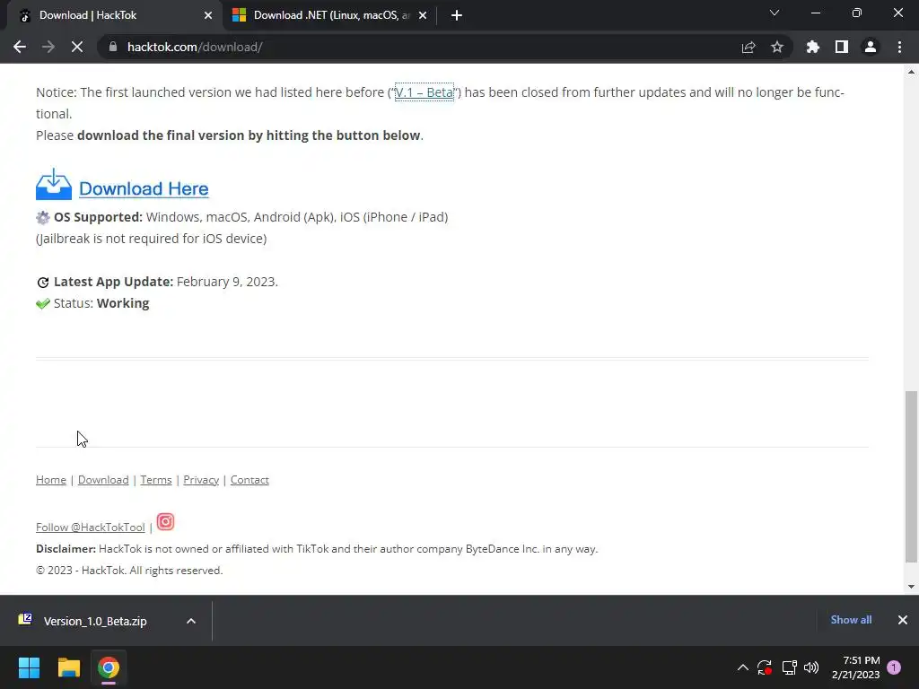Screen dimensions: 919x689
Task: Show hidden system tray icons
Action: tap(742, 667)
